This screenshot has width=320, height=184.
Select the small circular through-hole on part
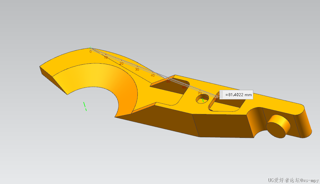pyautogui.click(x=202, y=99)
